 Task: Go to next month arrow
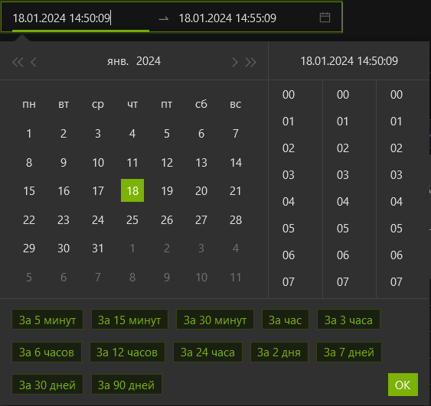click(234, 62)
